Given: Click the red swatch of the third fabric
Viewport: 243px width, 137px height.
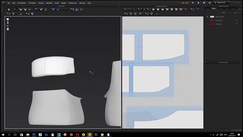Looking at the screenshot, I should (x=212, y=24).
